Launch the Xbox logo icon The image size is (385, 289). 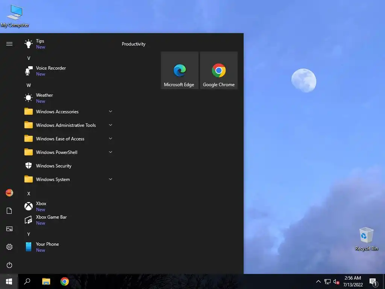click(29, 206)
